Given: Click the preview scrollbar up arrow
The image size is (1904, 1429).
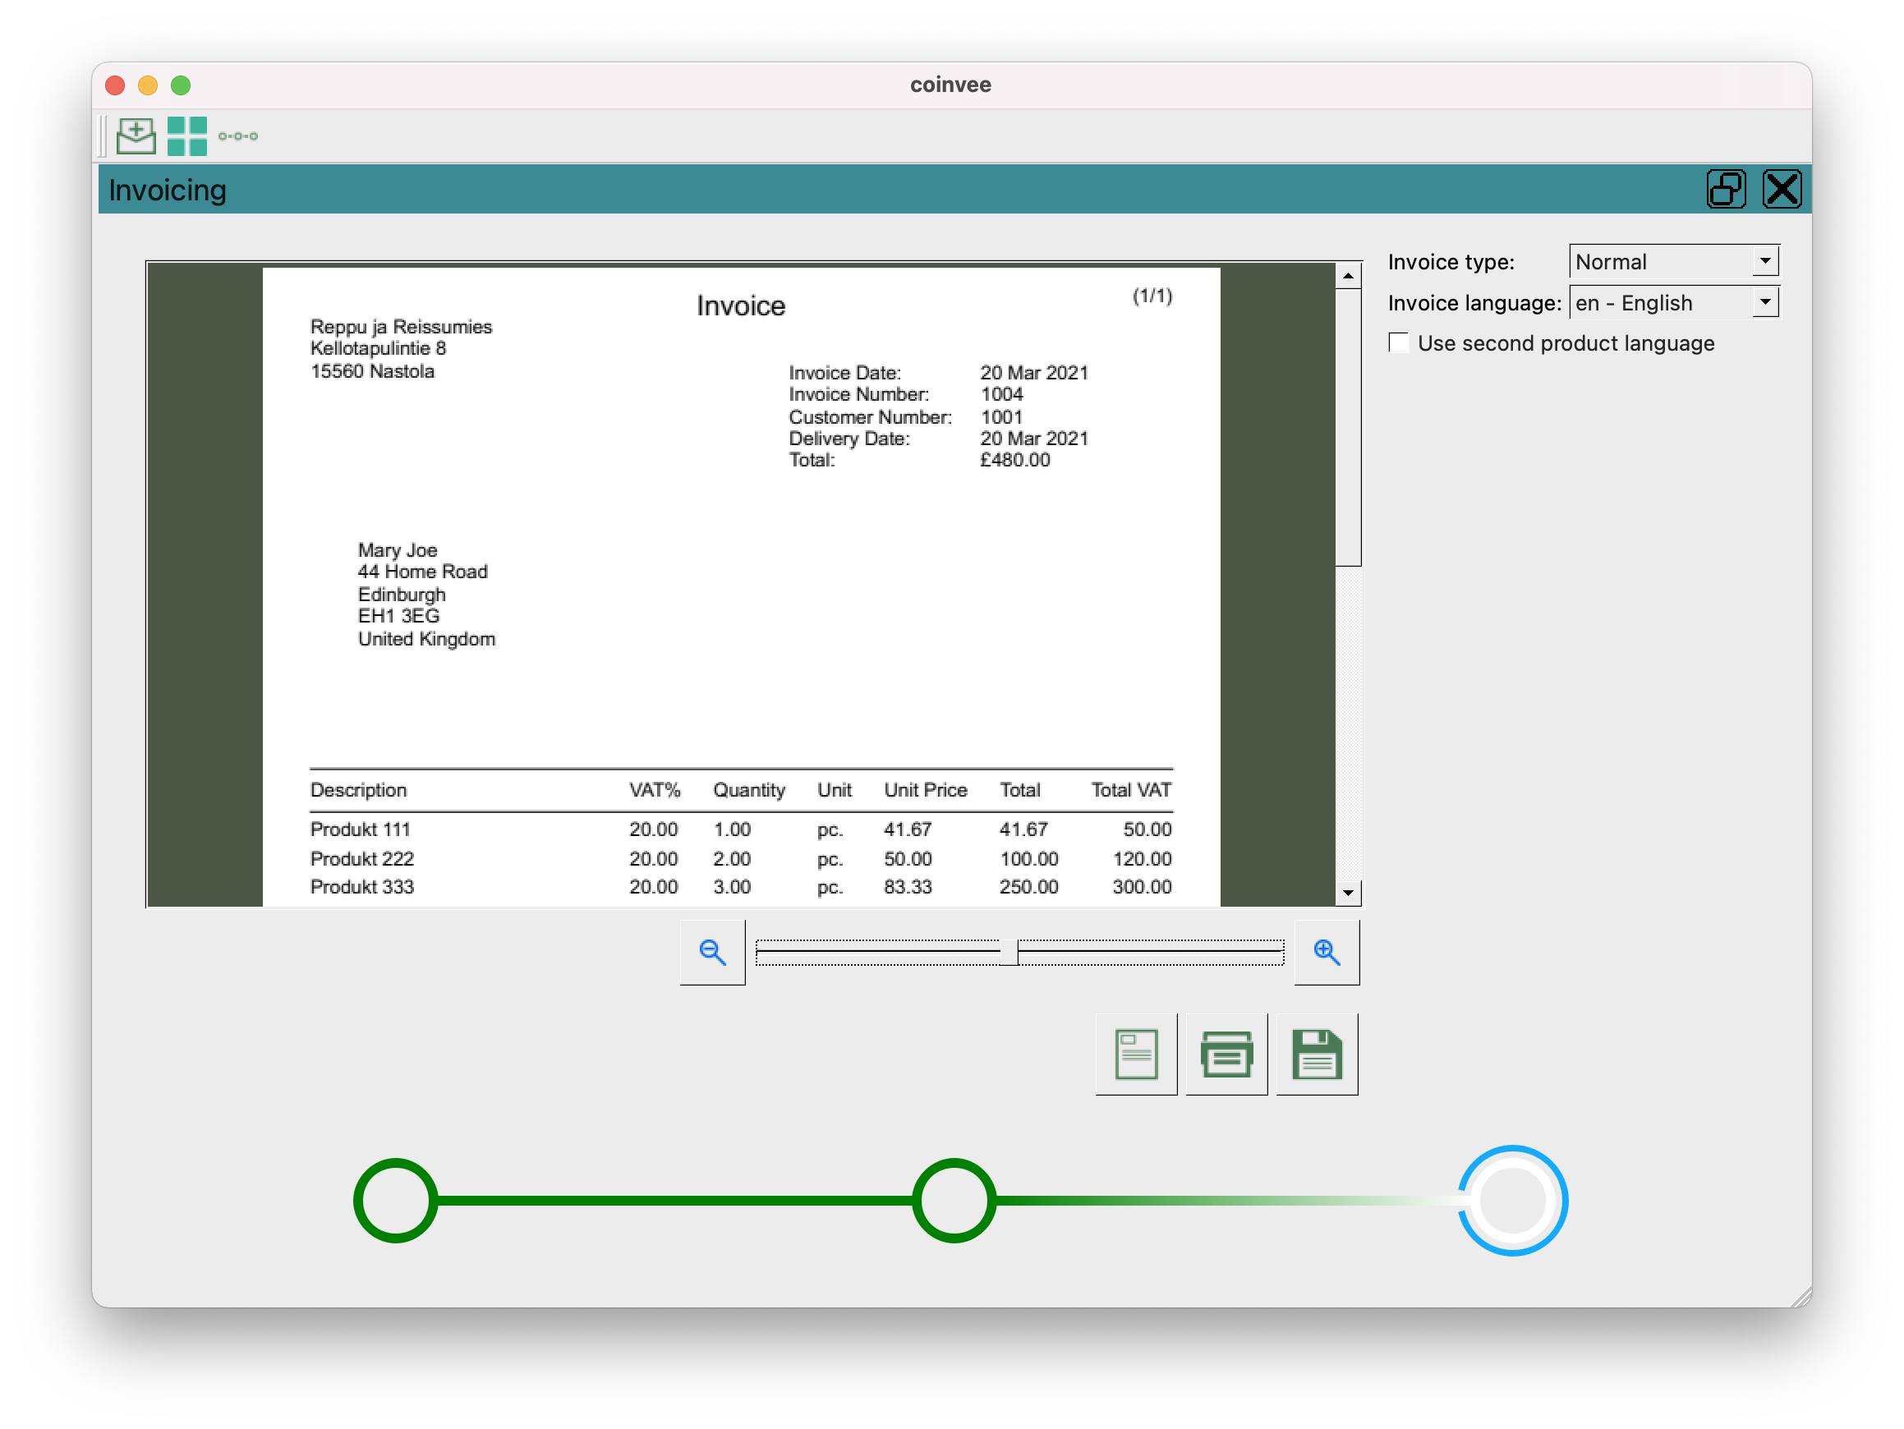Looking at the screenshot, I should (x=1347, y=276).
